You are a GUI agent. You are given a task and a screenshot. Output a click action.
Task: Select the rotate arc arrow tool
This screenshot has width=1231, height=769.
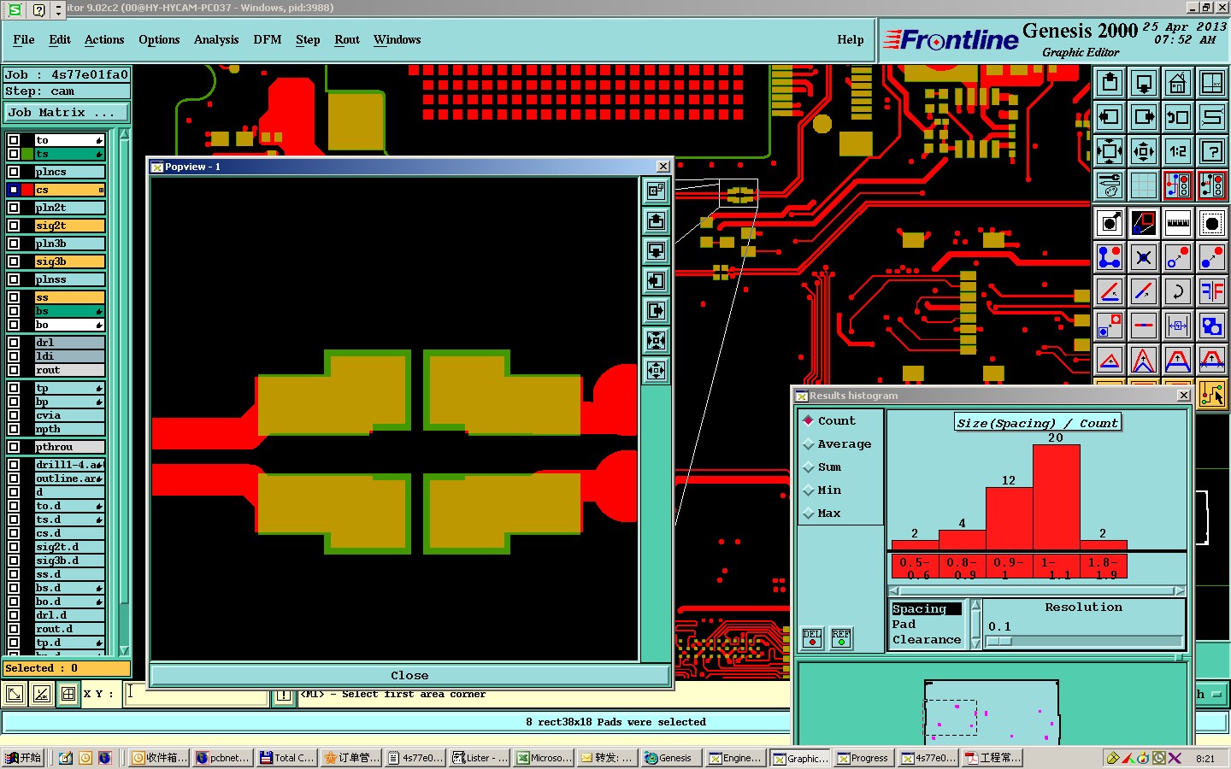point(1178,291)
